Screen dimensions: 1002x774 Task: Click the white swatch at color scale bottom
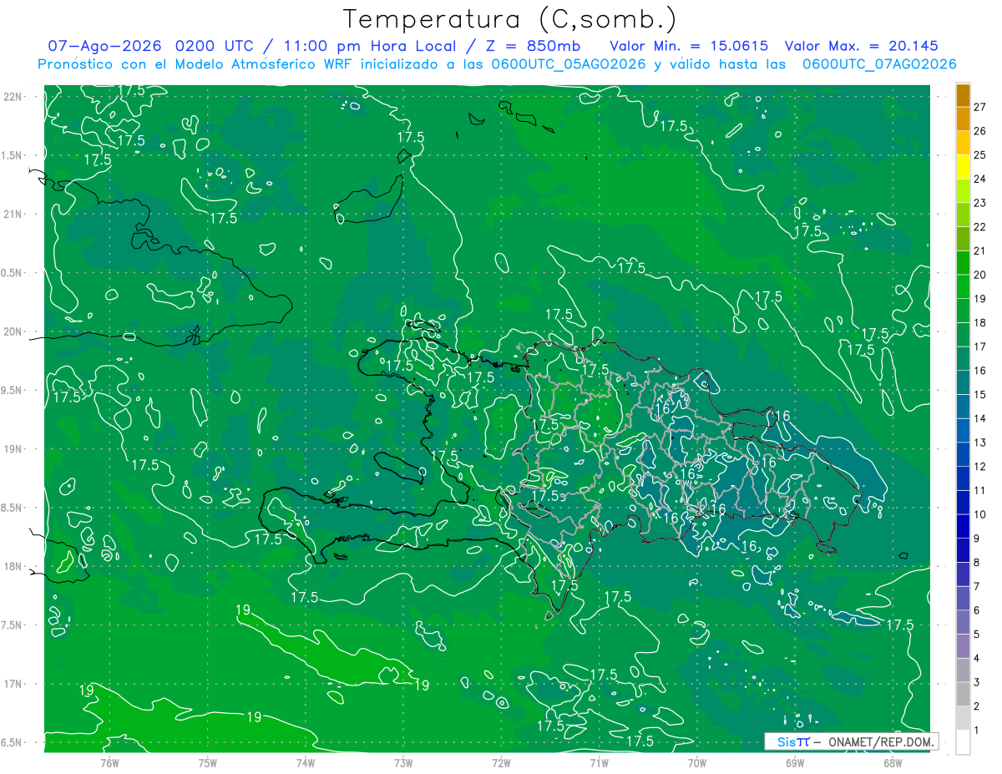[963, 742]
